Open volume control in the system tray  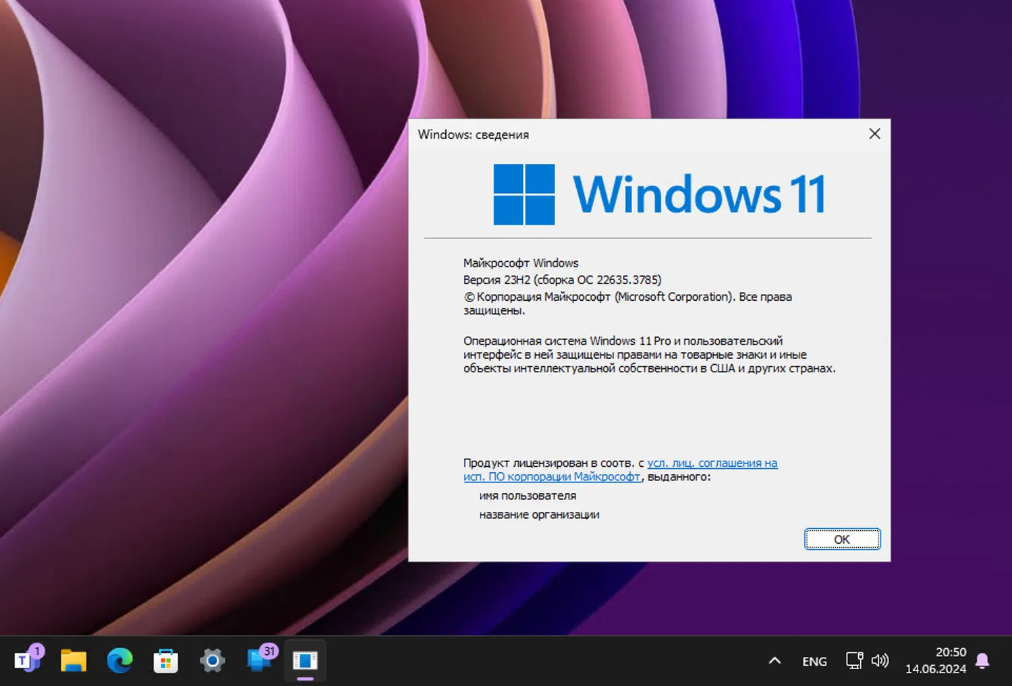[880, 661]
